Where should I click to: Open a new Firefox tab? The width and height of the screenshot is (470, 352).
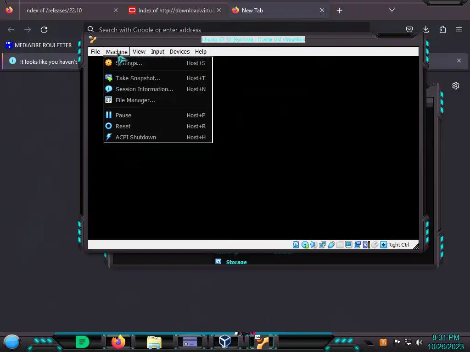coord(339,11)
